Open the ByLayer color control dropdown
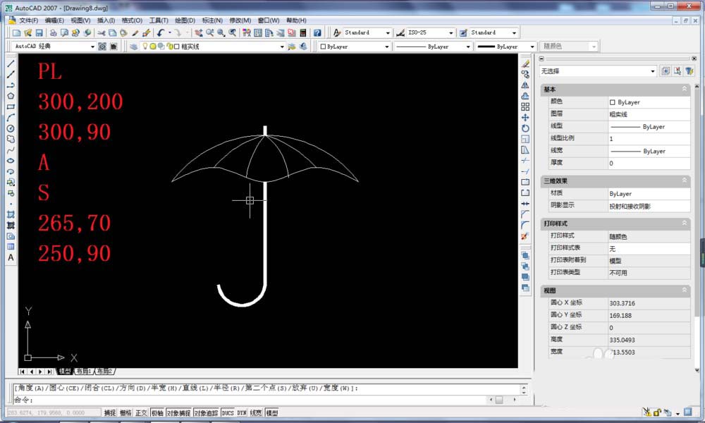Viewport: 705px width, 423px height. click(x=386, y=47)
